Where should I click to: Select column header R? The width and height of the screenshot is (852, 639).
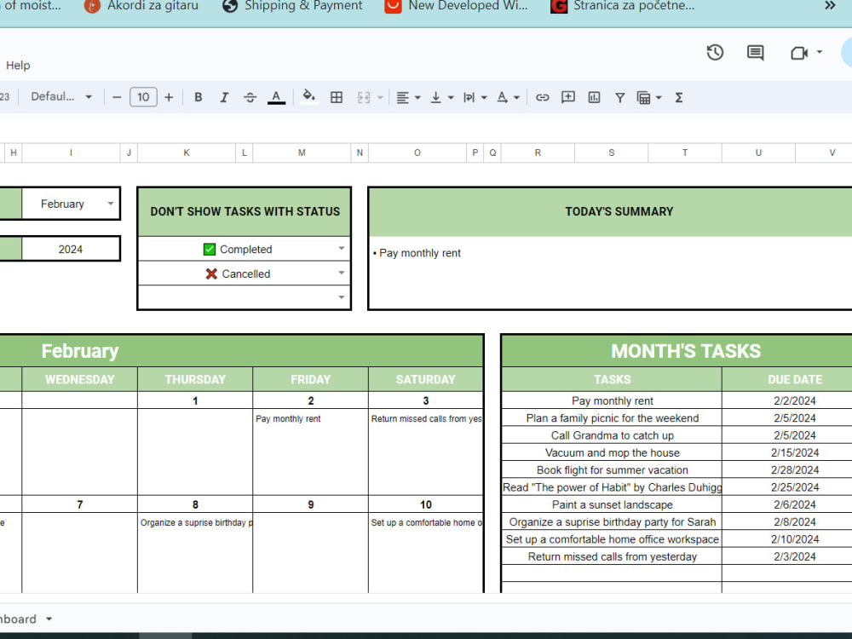click(x=538, y=153)
